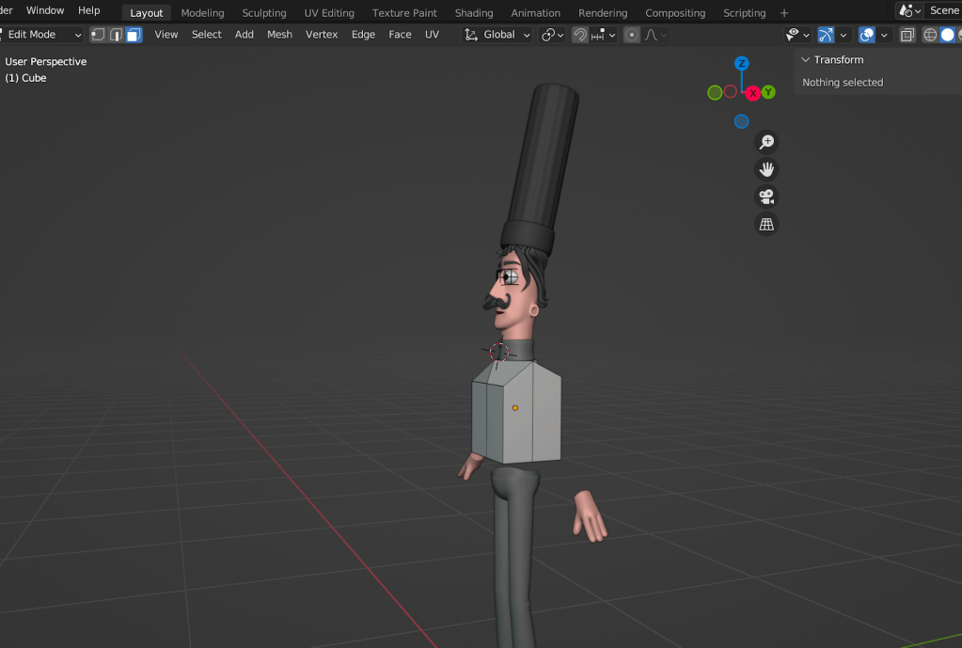Open the Vertex menu
Viewport: 962px width, 648px height.
[322, 35]
